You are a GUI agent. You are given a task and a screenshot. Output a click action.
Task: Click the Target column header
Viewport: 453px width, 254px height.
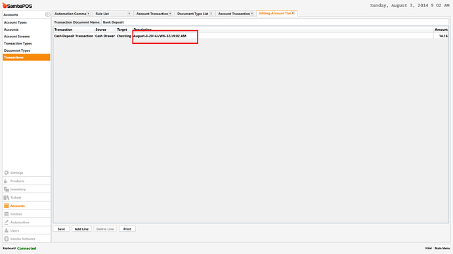click(x=124, y=29)
